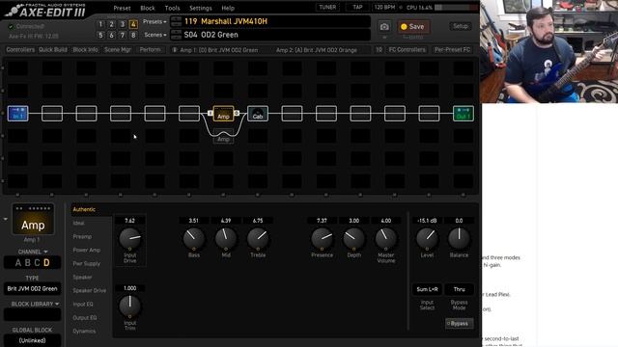Click the green Connected status indicator
The image size is (618, 347).
coord(11,26)
